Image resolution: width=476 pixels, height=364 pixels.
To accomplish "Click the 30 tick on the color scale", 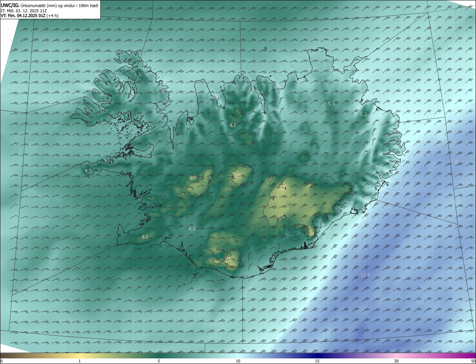I will point(396,361).
